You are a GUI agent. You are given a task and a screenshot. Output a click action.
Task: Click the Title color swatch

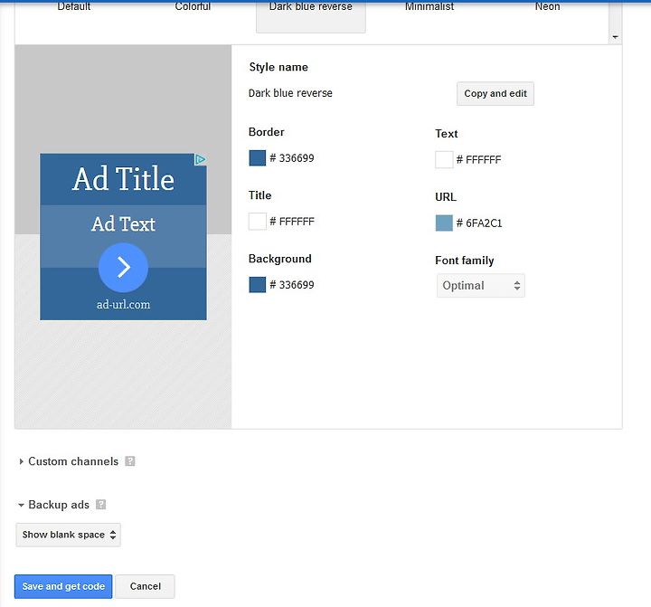[258, 221]
